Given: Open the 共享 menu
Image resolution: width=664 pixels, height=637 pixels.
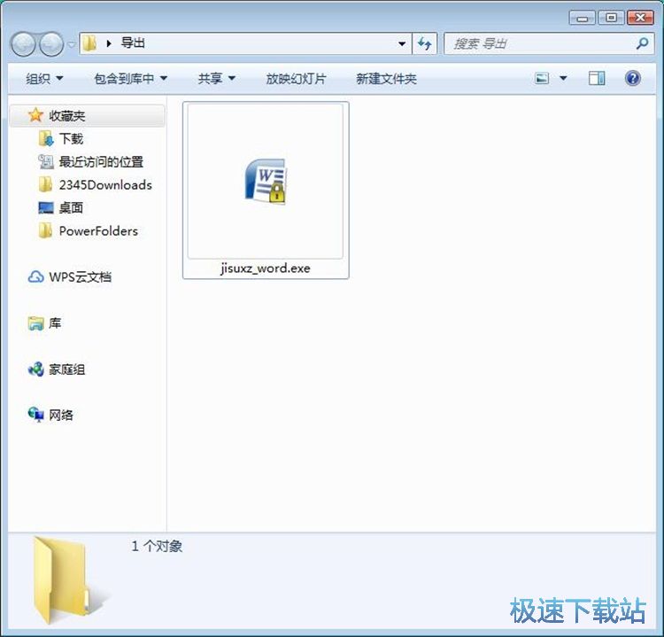Looking at the screenshot, I should (x=216, y=78).
